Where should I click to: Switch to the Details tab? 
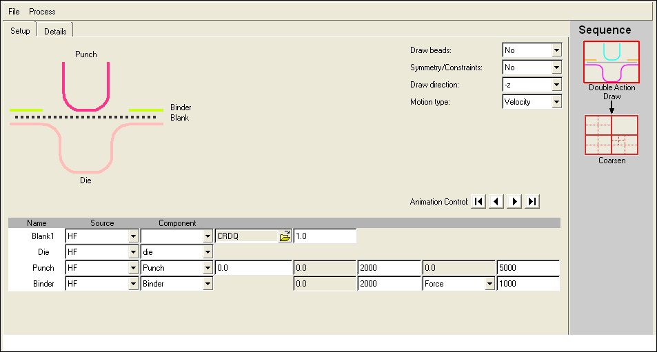point(55,32)
